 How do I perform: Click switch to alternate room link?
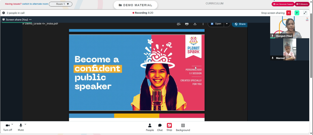coord(35,4)
